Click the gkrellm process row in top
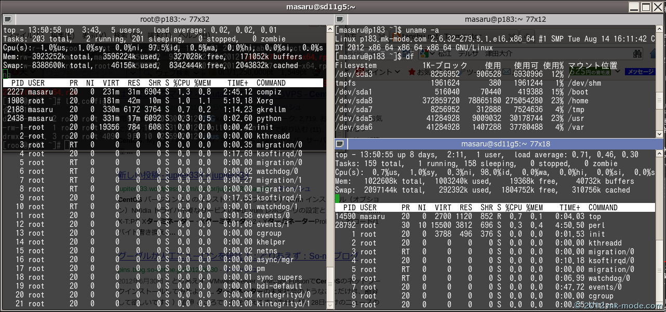The image size is (666, 312). tap(156, 110)
